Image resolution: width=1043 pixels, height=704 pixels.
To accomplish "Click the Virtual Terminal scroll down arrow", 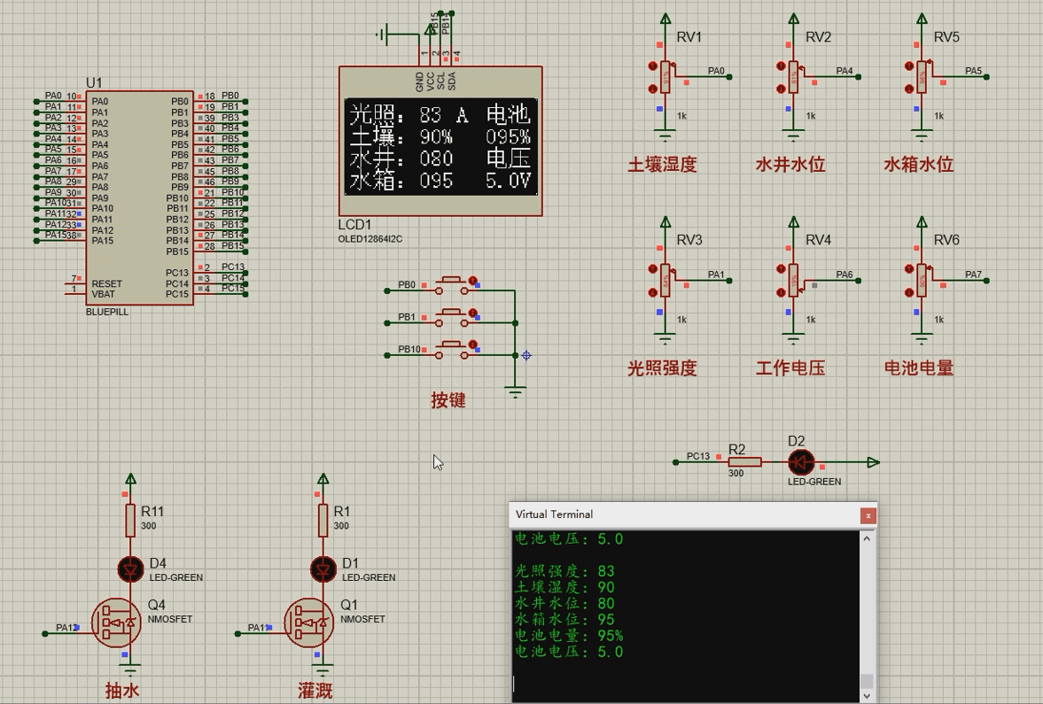I will coord(867,695).
